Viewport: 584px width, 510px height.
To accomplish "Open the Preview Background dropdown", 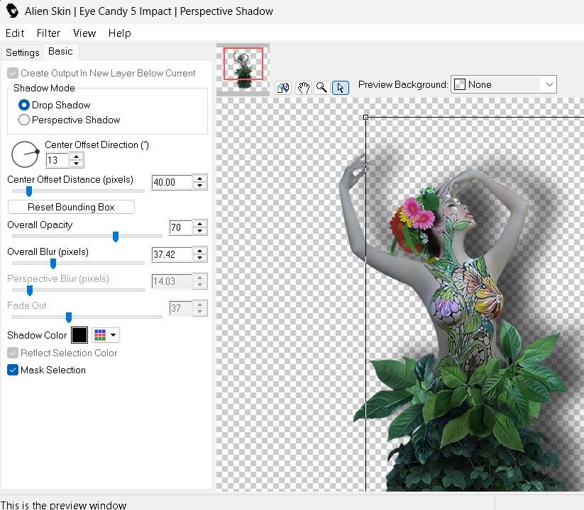I will [503, 84].
